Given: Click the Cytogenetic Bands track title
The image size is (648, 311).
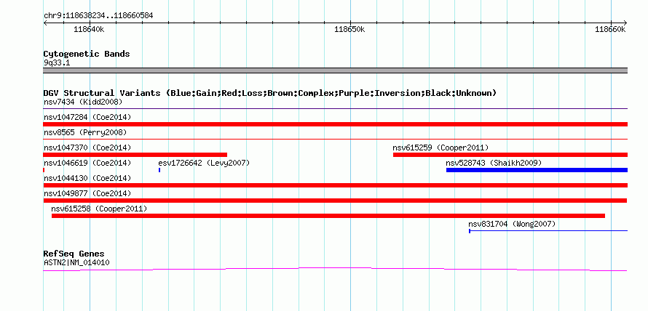Looking at the screenshot, I should coord(87,54).
